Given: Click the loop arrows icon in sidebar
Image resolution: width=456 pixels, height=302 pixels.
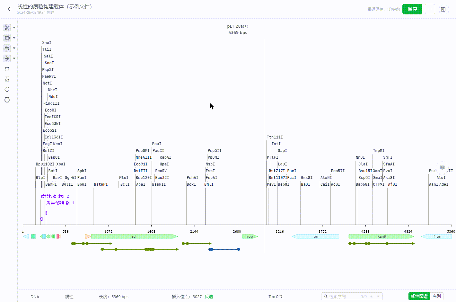Looking at the screenshot, I should (7, 69).
